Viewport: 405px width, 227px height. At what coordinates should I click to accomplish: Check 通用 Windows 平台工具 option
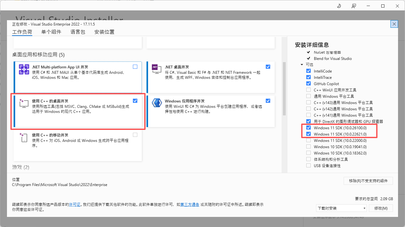tap(308, 96)
